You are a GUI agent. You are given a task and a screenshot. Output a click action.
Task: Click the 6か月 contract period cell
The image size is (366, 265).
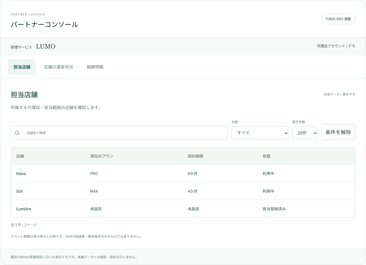[192, 174]
